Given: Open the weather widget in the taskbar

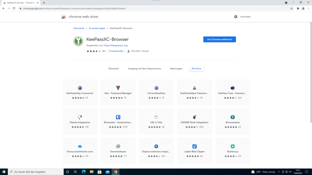Looking at the screenshot, I should click(x=263, y=172).
